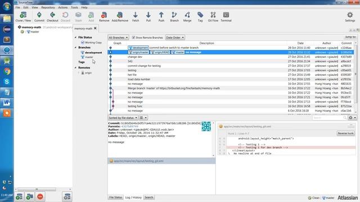Viewport: 360px width, 202px height.
Task: Click the Add toolbar icon
Action: [x=91, y=17]
